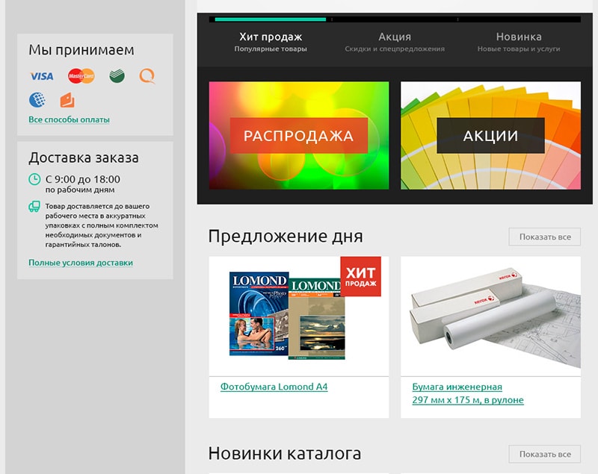Viewport: 598px width, 474px height.
Task: Click Показать все next to Предложение дня
Action: click(544, 237)
